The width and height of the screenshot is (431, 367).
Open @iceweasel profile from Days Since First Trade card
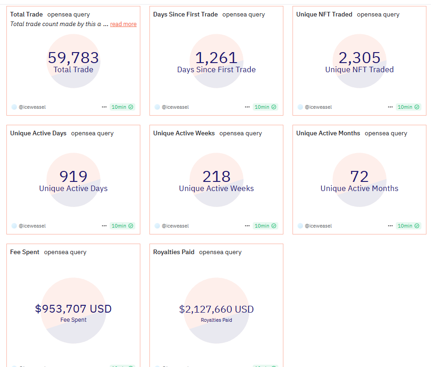click(176, 107)
